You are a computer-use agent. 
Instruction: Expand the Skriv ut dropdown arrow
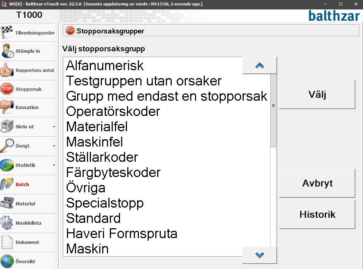pyautogui.click(x=54, y=127)
